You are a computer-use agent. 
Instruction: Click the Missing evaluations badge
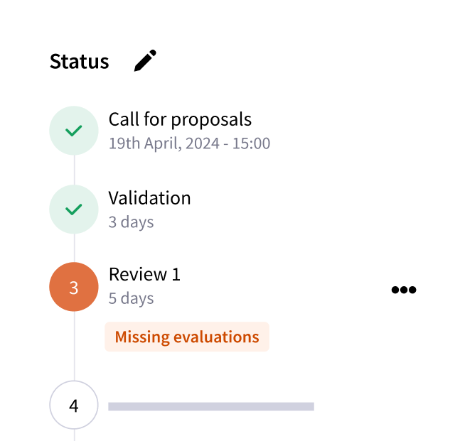coord(187,337)
